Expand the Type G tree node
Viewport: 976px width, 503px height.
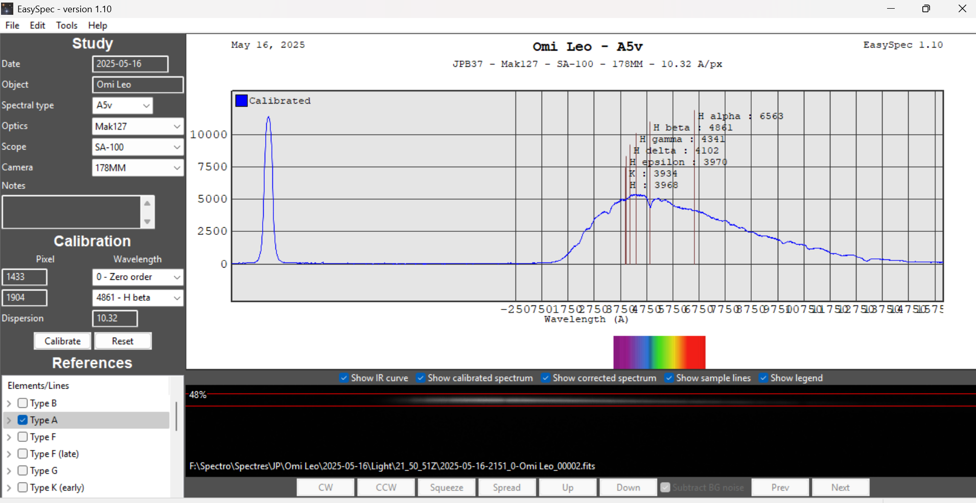pos(9,471)
